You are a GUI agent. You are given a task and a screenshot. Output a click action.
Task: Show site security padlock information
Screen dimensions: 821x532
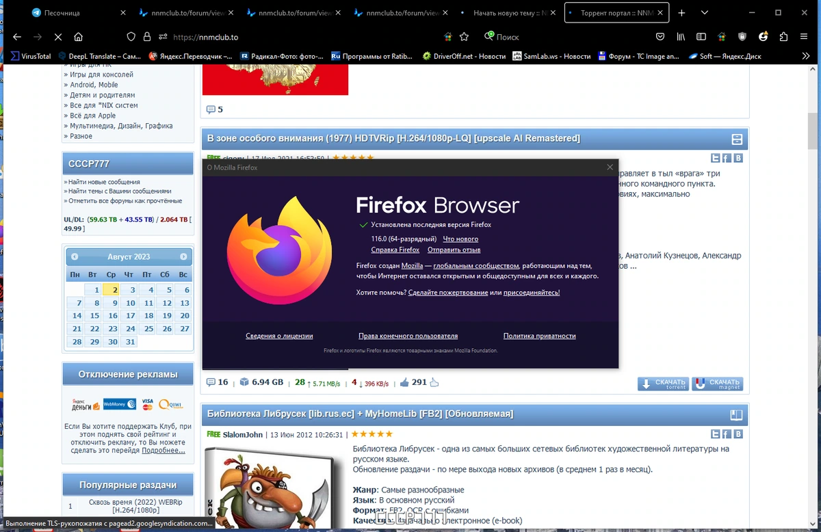pos(147,37)
